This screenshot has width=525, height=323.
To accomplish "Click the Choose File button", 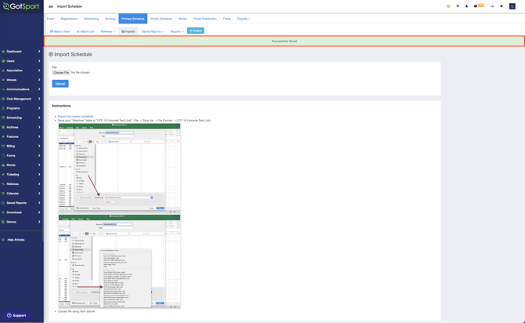I will point(60,72).
